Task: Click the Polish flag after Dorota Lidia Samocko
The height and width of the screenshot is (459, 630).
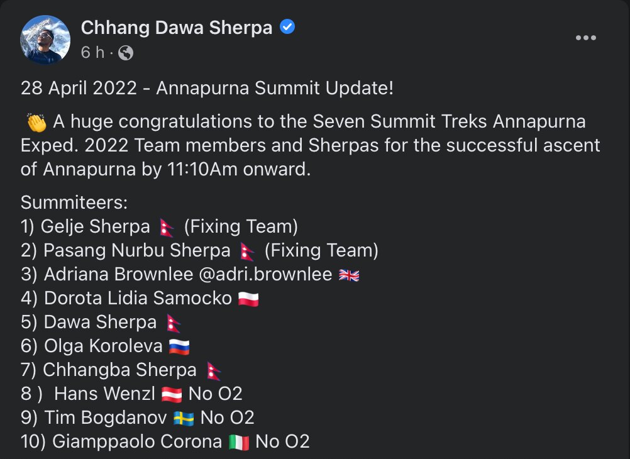Action: coord(248,299)
